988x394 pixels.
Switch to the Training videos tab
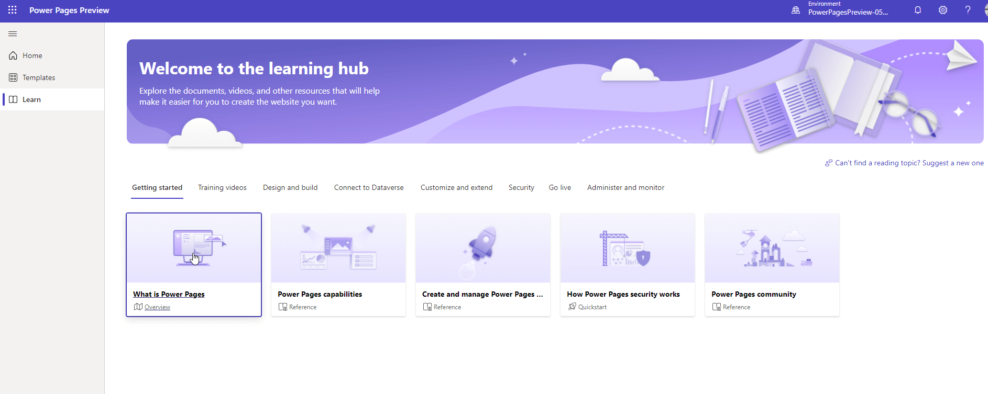click(x=222, y=187)
